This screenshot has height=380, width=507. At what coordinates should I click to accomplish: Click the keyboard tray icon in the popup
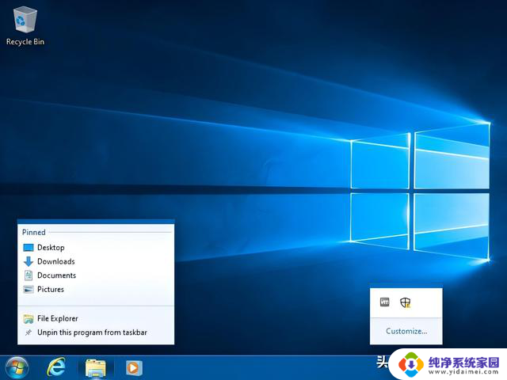pyautogui.click(x=384, y=302)
